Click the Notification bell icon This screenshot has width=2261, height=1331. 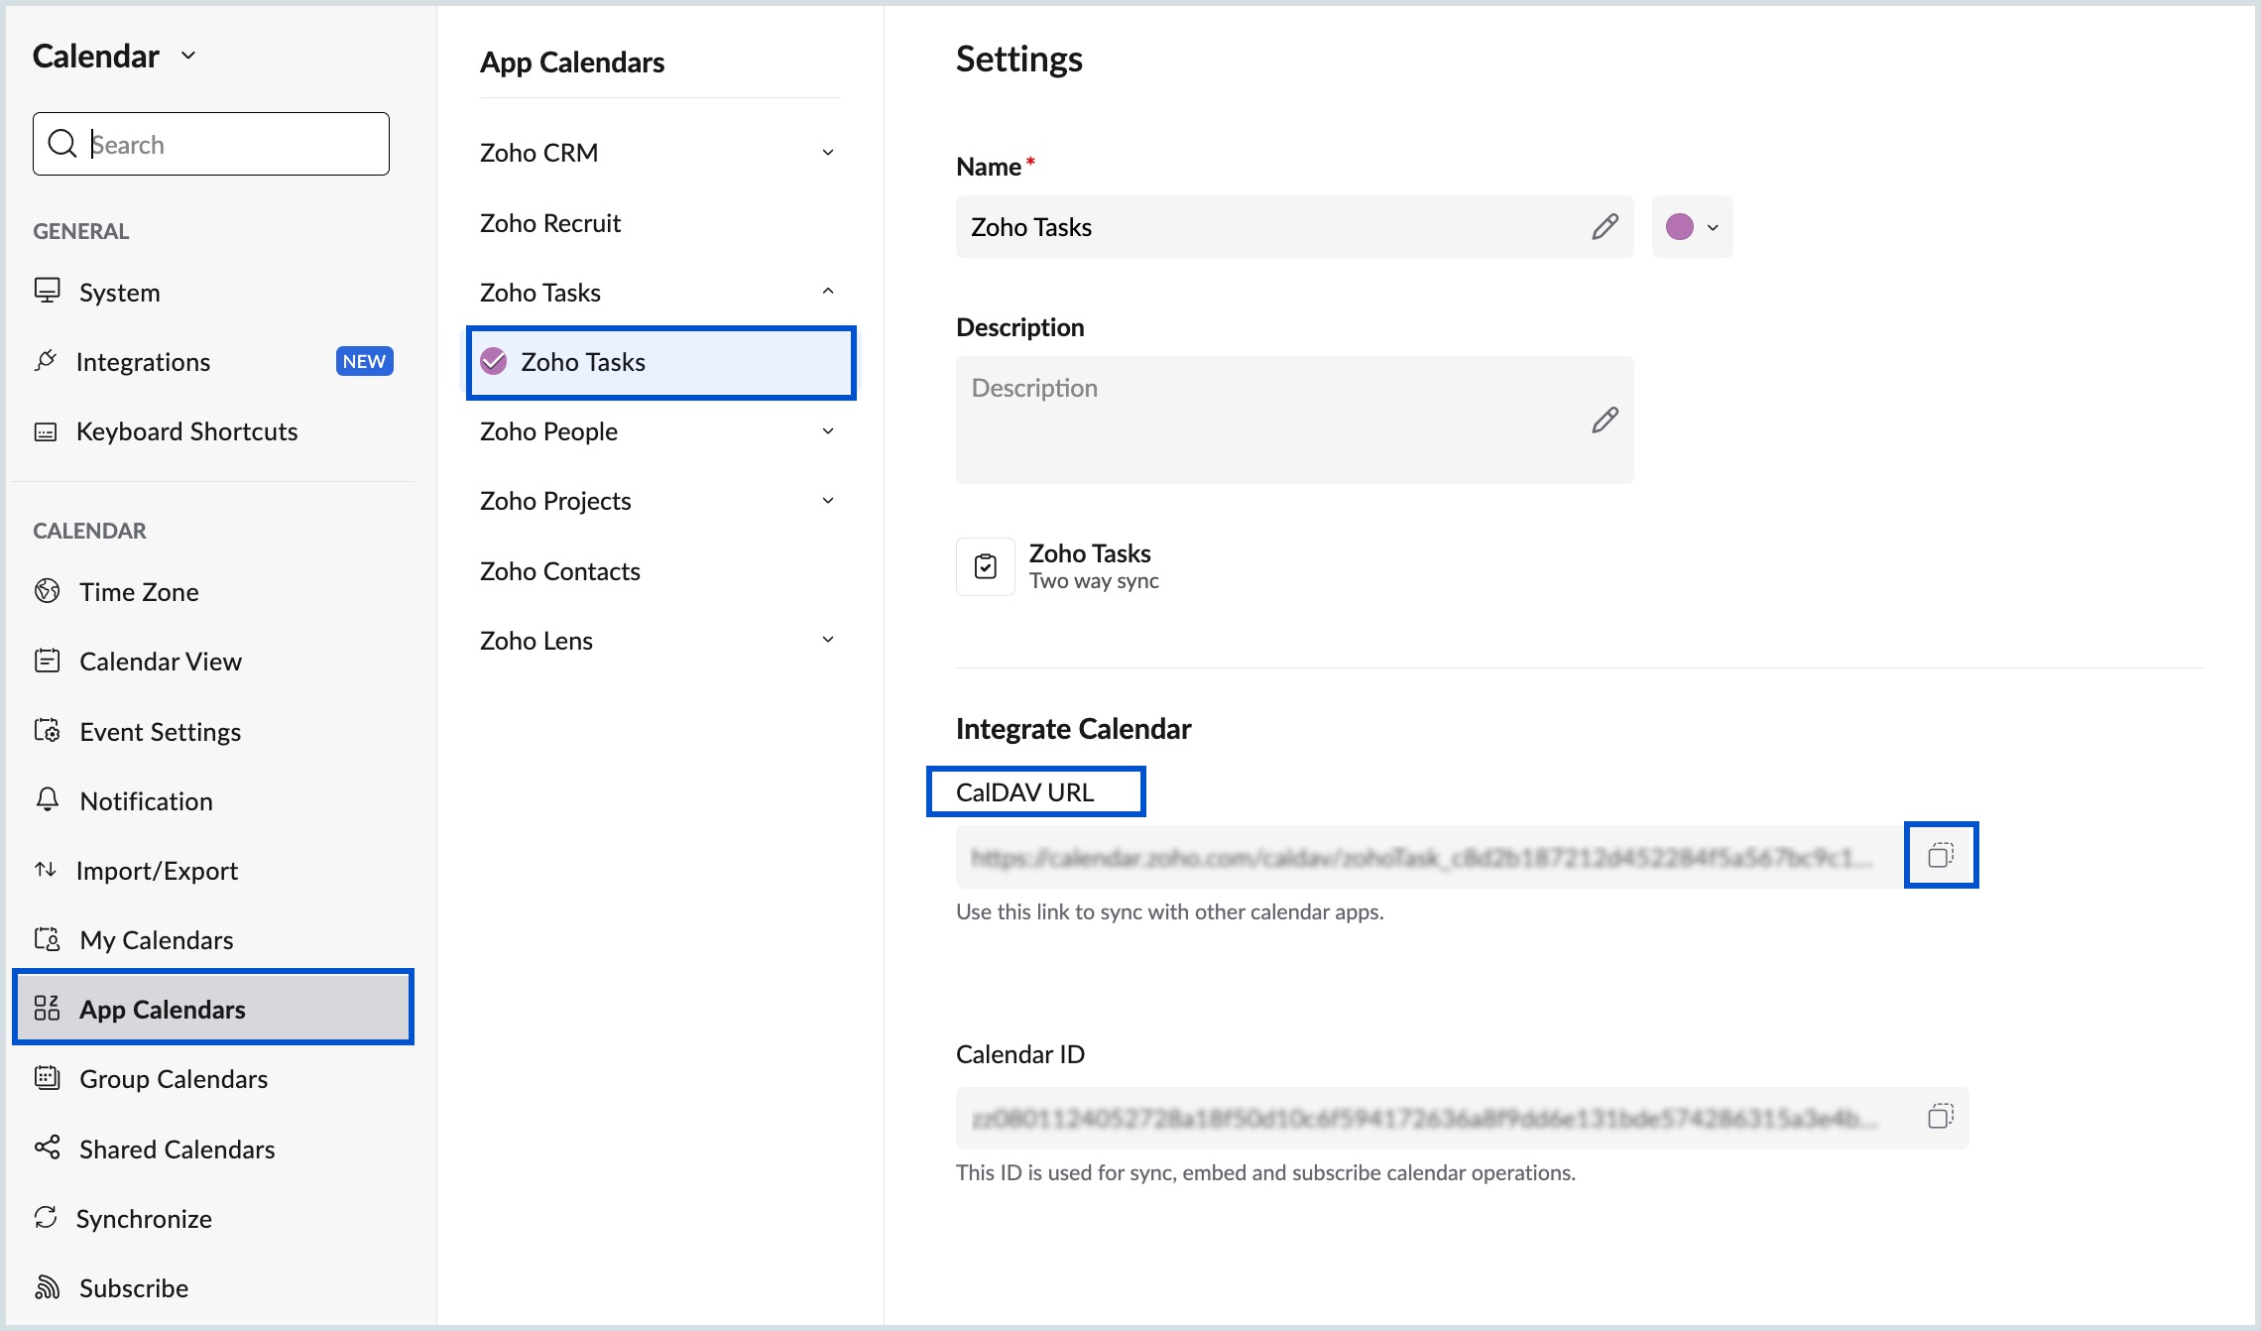[x=47, y=799]
